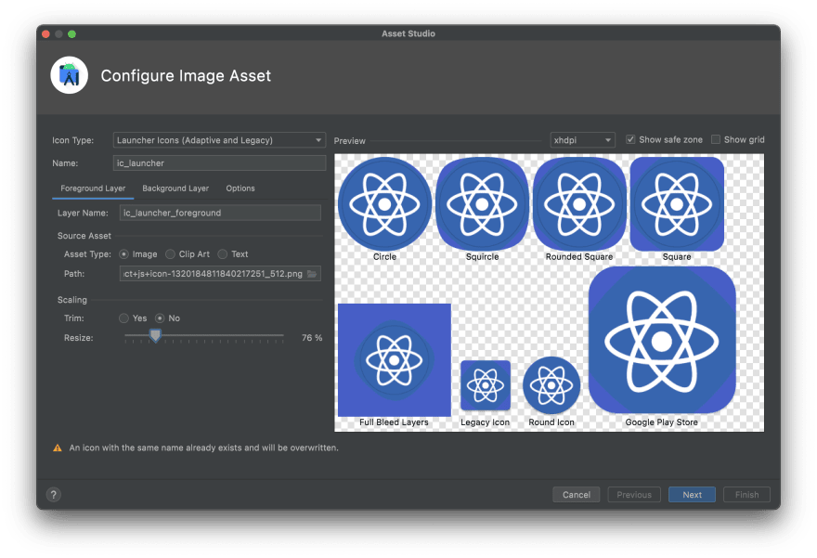The width and height of the screenshot is (817, 558).
Task: Click the Preview section label
Action: point(350,141)
